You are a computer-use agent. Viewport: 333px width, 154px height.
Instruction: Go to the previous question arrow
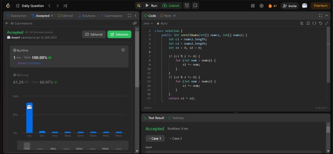pyautogui.click(x=50, y=6)
